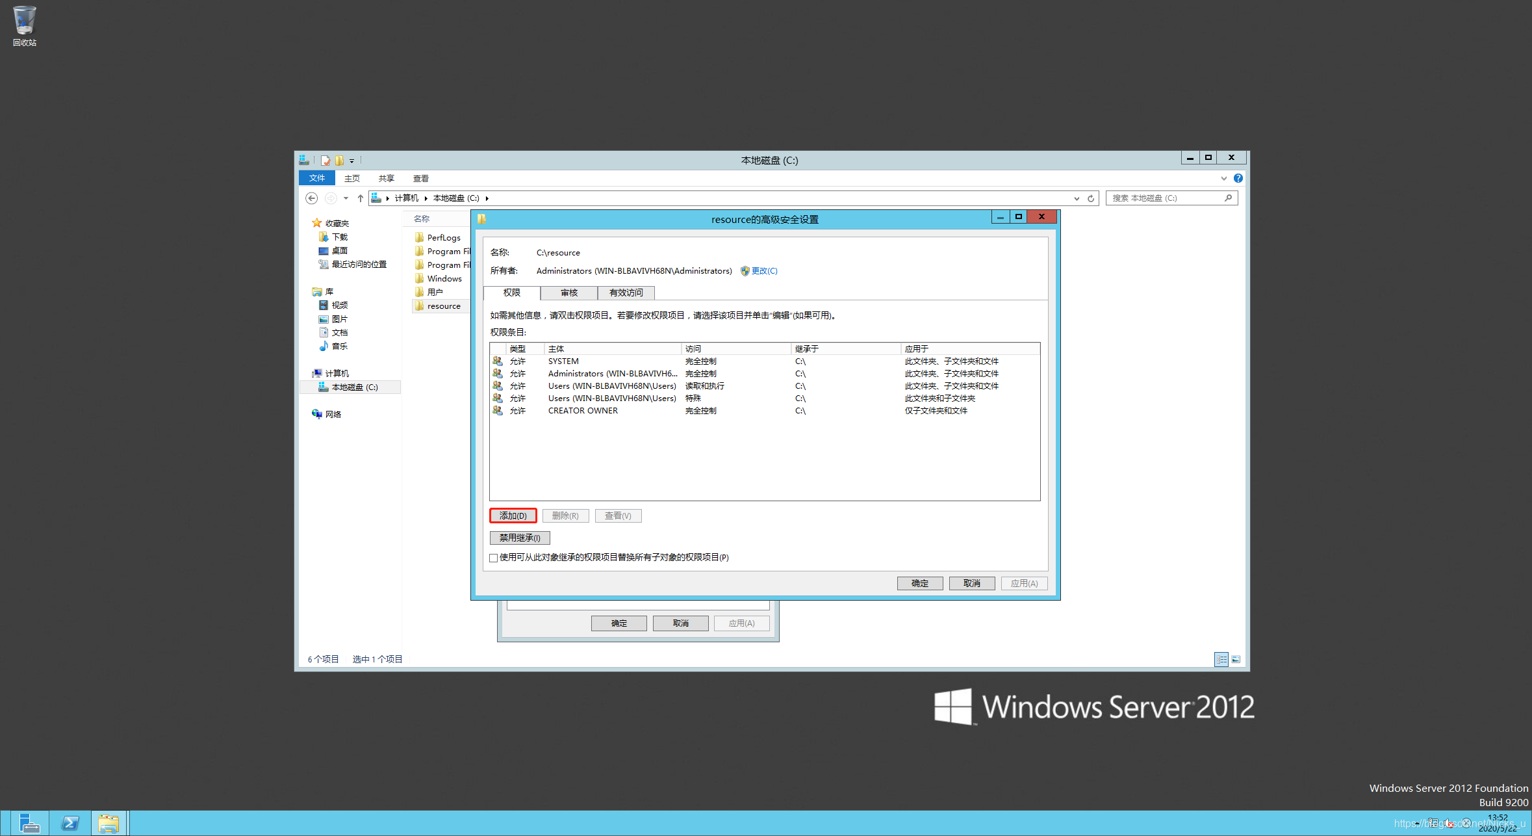1532x836 pixels.
Task: Click the Explorer back arrow
Action: click(x=312, y=198)
